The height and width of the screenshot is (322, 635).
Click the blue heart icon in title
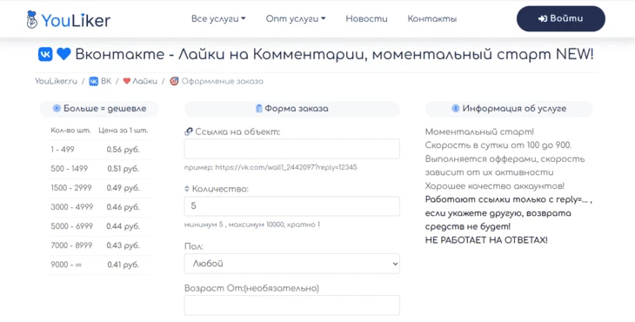point(63,54)
